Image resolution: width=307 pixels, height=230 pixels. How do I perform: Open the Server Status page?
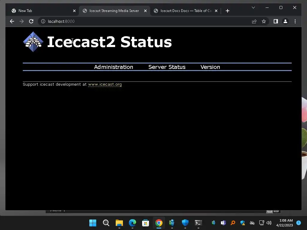coord(167,67)
